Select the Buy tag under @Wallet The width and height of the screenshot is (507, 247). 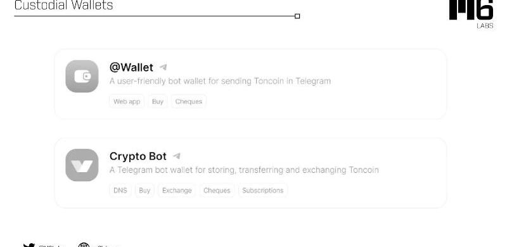tap(157, 101)
